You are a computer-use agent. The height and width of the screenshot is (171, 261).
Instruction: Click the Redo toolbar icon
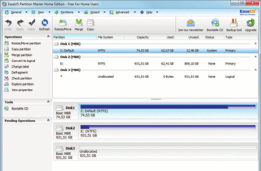pyautogui.click(x=20, y=23)
